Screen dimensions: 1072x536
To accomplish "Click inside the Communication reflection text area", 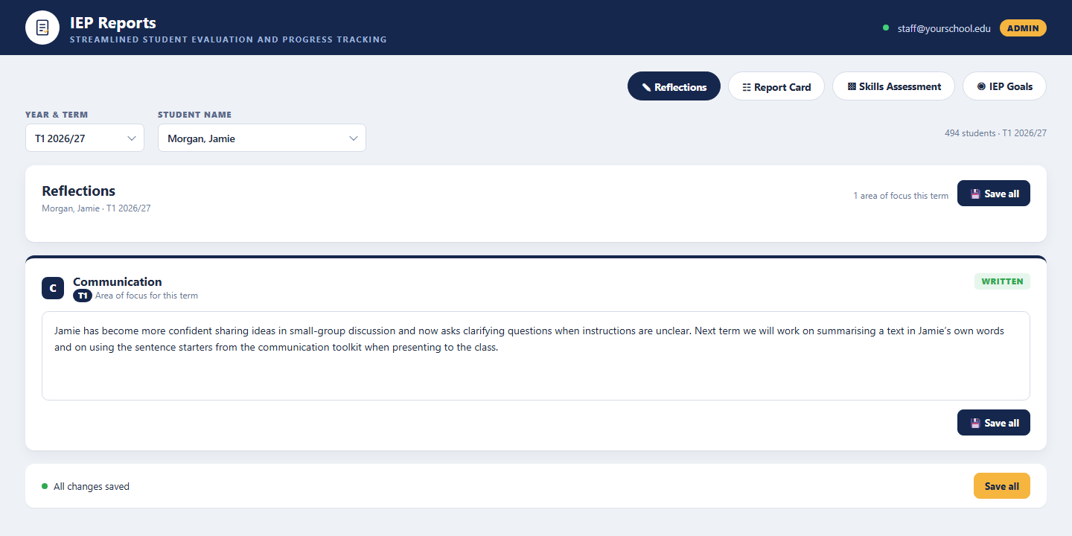I will point(536,356).
